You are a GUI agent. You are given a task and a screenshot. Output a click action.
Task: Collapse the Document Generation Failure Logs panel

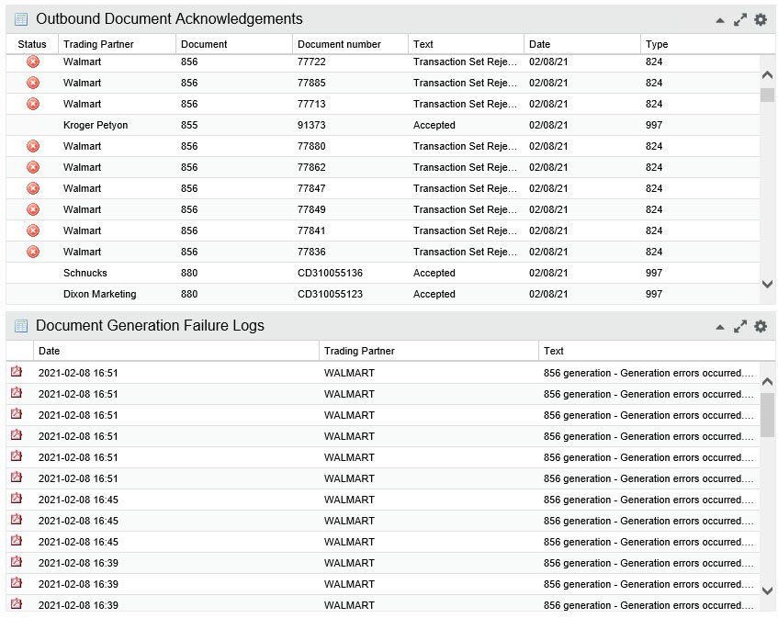720,327
